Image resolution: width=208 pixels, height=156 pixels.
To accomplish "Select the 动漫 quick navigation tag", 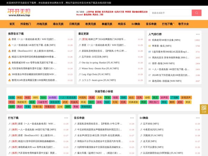I will tap(11, 97).
